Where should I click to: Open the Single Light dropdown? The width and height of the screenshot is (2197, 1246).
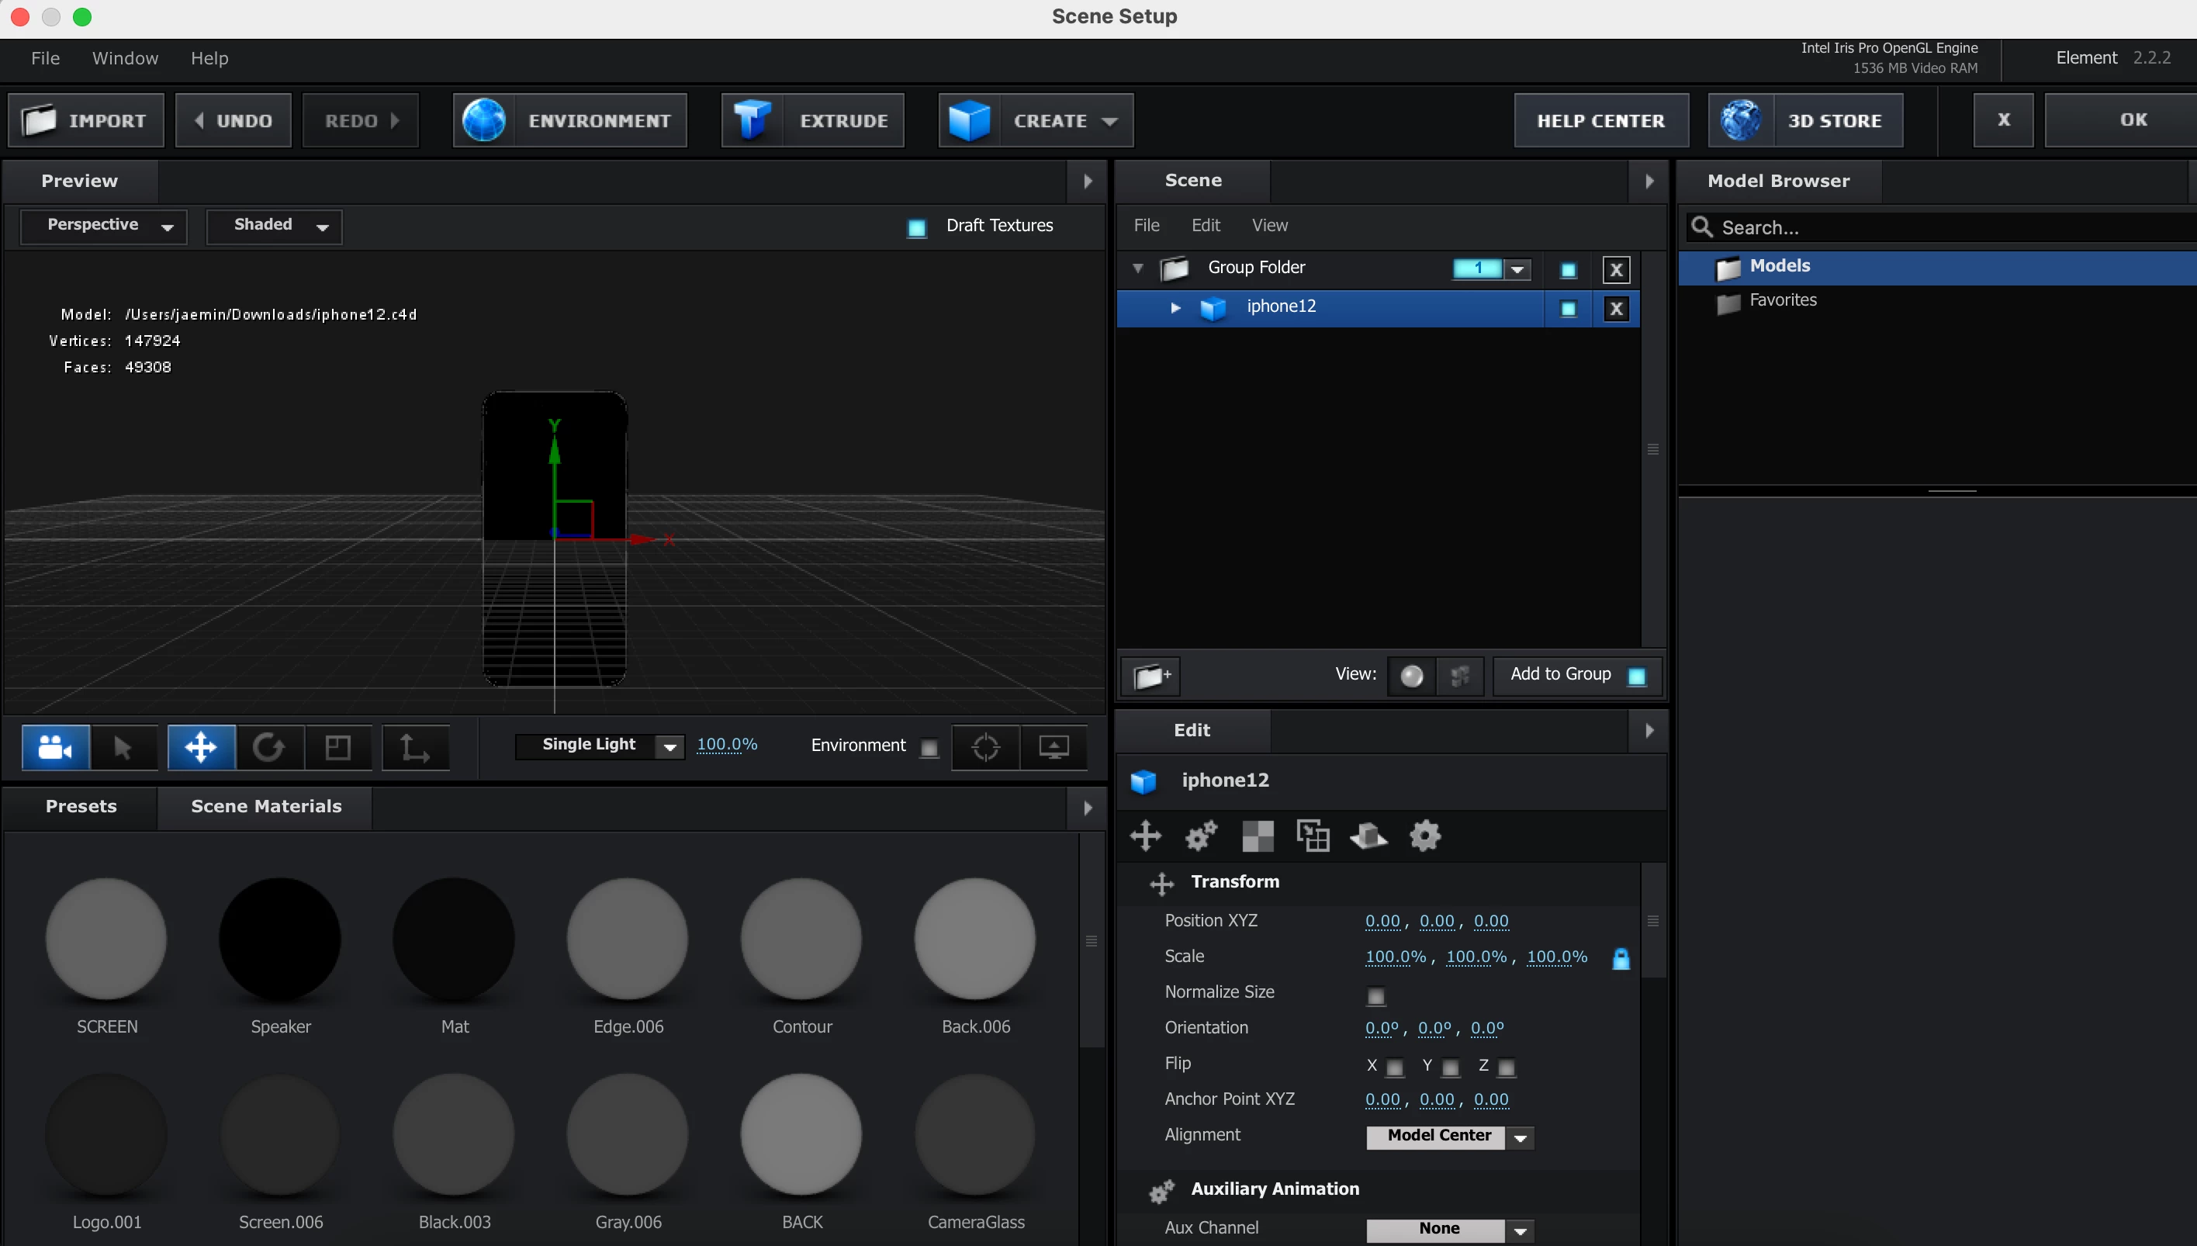coord(600,746)
